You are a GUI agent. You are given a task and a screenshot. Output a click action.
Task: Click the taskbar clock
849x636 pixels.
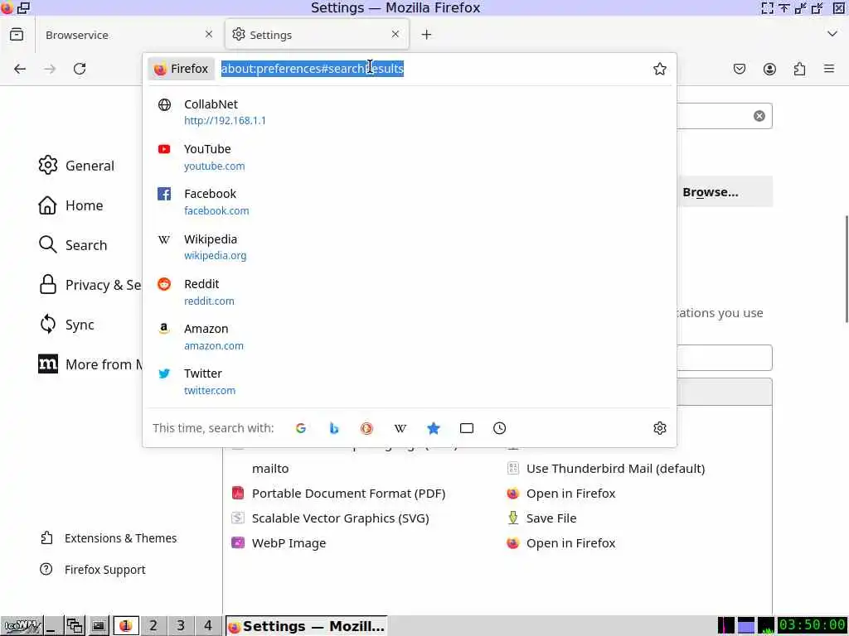click(813, 625)
